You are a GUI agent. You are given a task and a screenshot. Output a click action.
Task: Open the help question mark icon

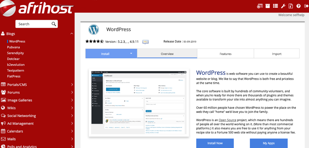[x=299, y=6]
